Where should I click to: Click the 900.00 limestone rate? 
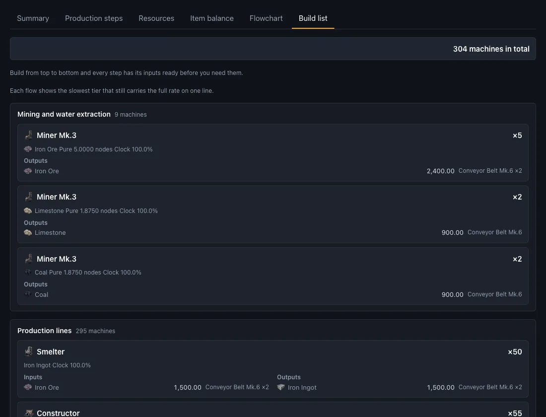point(452,233)
